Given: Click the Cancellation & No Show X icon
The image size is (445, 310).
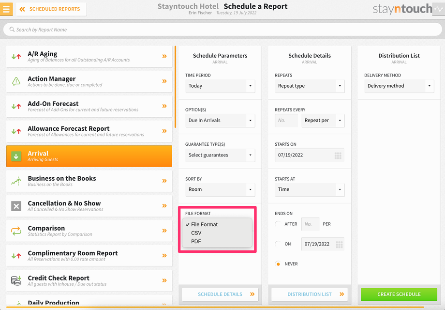Looking at the screenshot, I should tap(16, 206).
